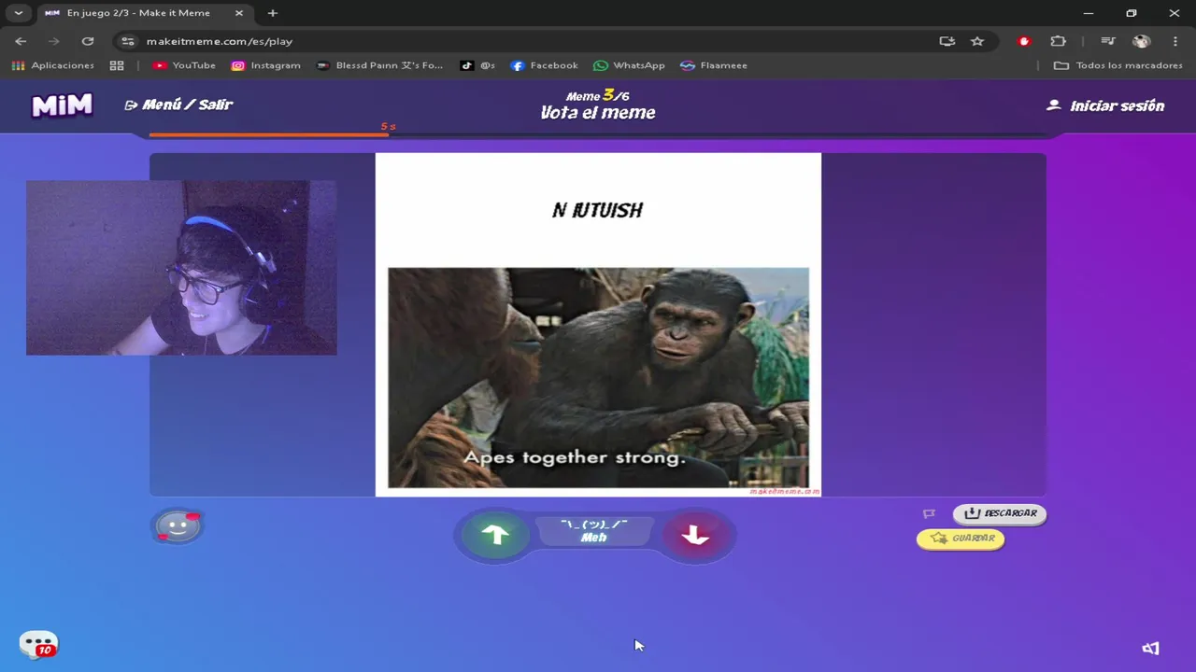Click the install app icon in address bar

[x=947, y=41]
